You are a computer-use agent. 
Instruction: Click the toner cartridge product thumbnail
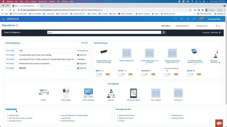pyautogui.click(x=104, y=52)
